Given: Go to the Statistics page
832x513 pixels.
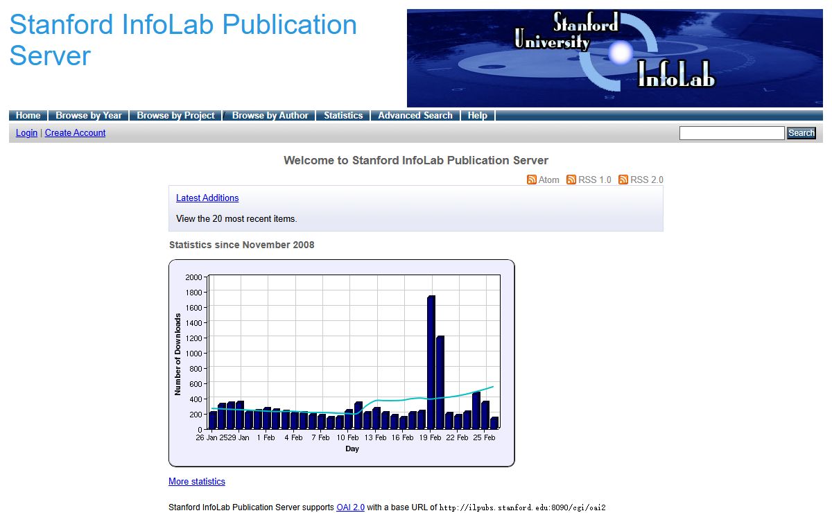Looking at the screenshot, I should coord(343,116).
